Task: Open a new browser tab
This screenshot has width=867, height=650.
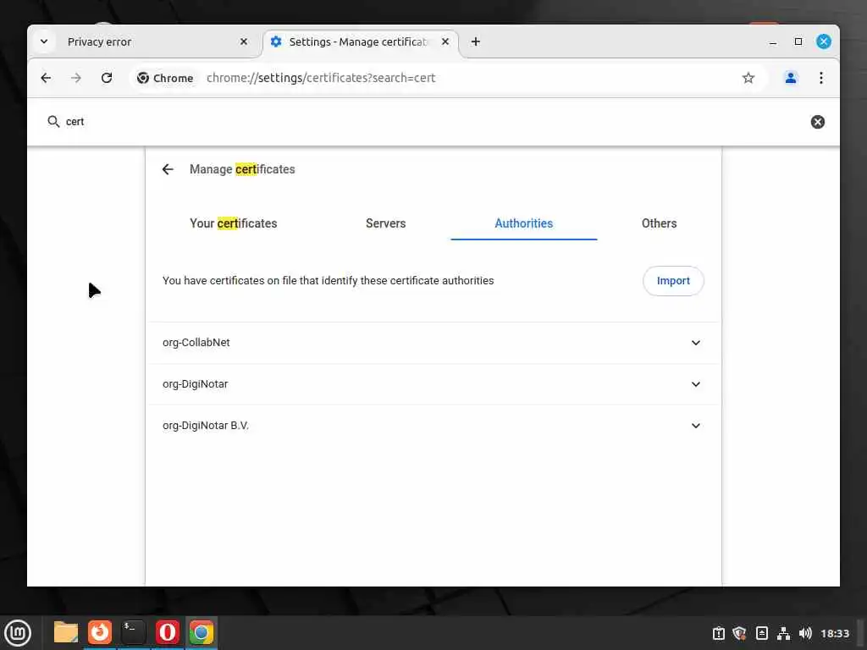Action: [476, 41]
